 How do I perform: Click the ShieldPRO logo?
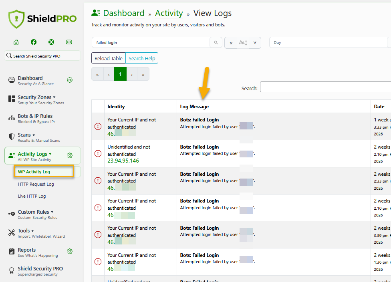[42, 19]
